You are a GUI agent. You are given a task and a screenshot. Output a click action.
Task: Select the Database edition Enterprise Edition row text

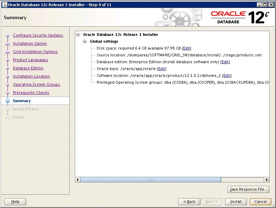click(x=158, y=62)
